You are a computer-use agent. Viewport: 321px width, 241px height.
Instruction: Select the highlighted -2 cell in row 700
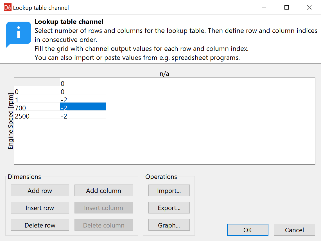coord(83,106)
